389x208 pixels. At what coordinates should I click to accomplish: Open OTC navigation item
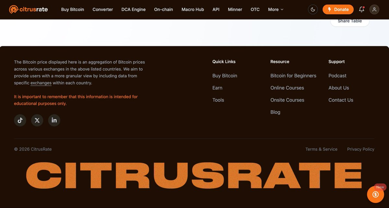(x=255, y=9)
